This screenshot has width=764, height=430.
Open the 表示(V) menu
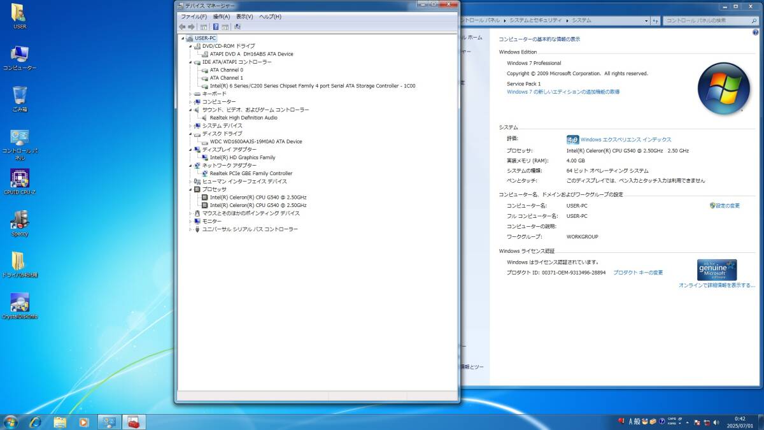[244, 17]
